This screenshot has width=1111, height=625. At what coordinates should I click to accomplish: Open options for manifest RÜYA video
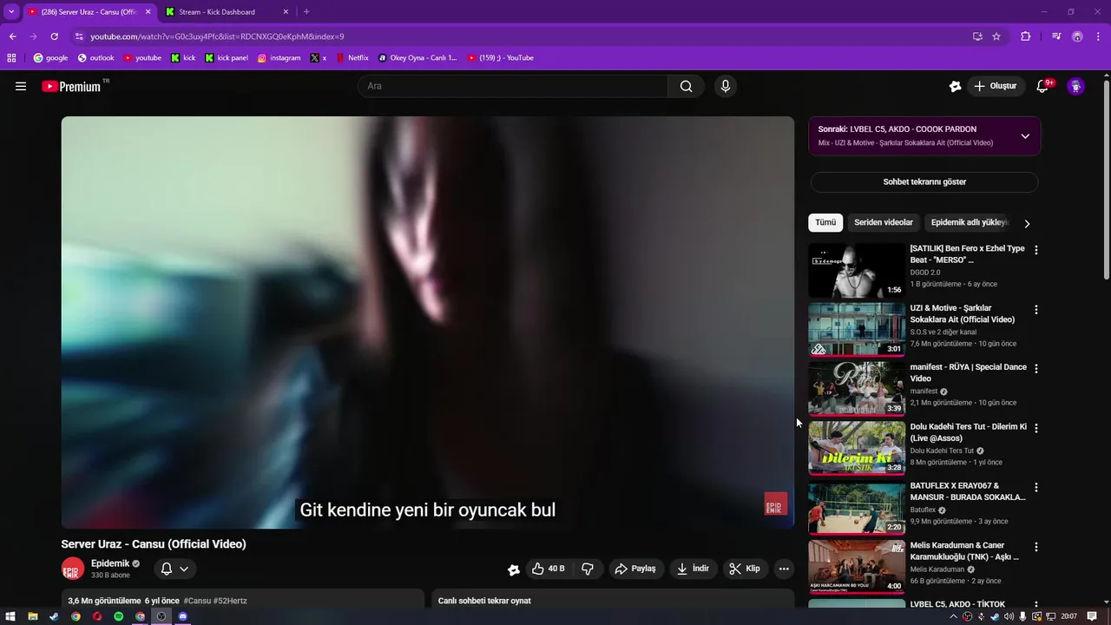coord(1035,368)
